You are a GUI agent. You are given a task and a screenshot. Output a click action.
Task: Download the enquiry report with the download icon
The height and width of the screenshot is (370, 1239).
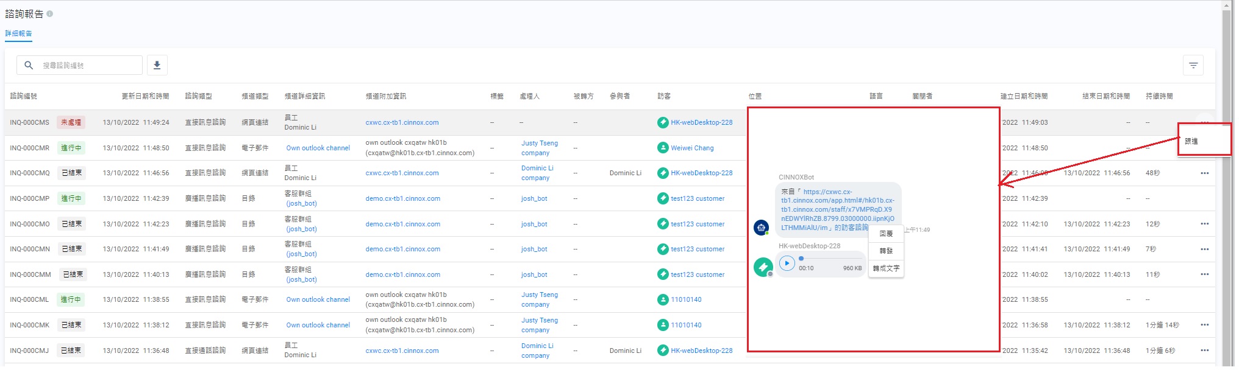click(x=157, y=65)
